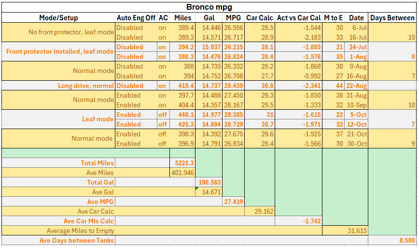Select average MPG value 27.419

tap(233, 202)
